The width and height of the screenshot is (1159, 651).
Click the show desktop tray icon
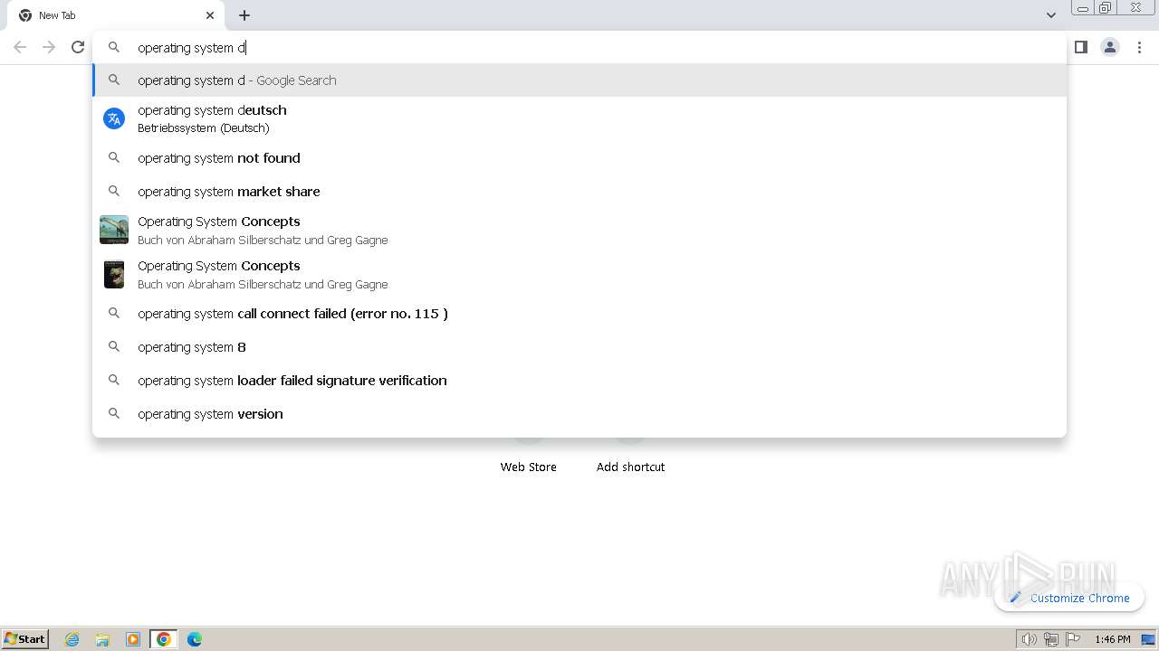[1148, 639]
